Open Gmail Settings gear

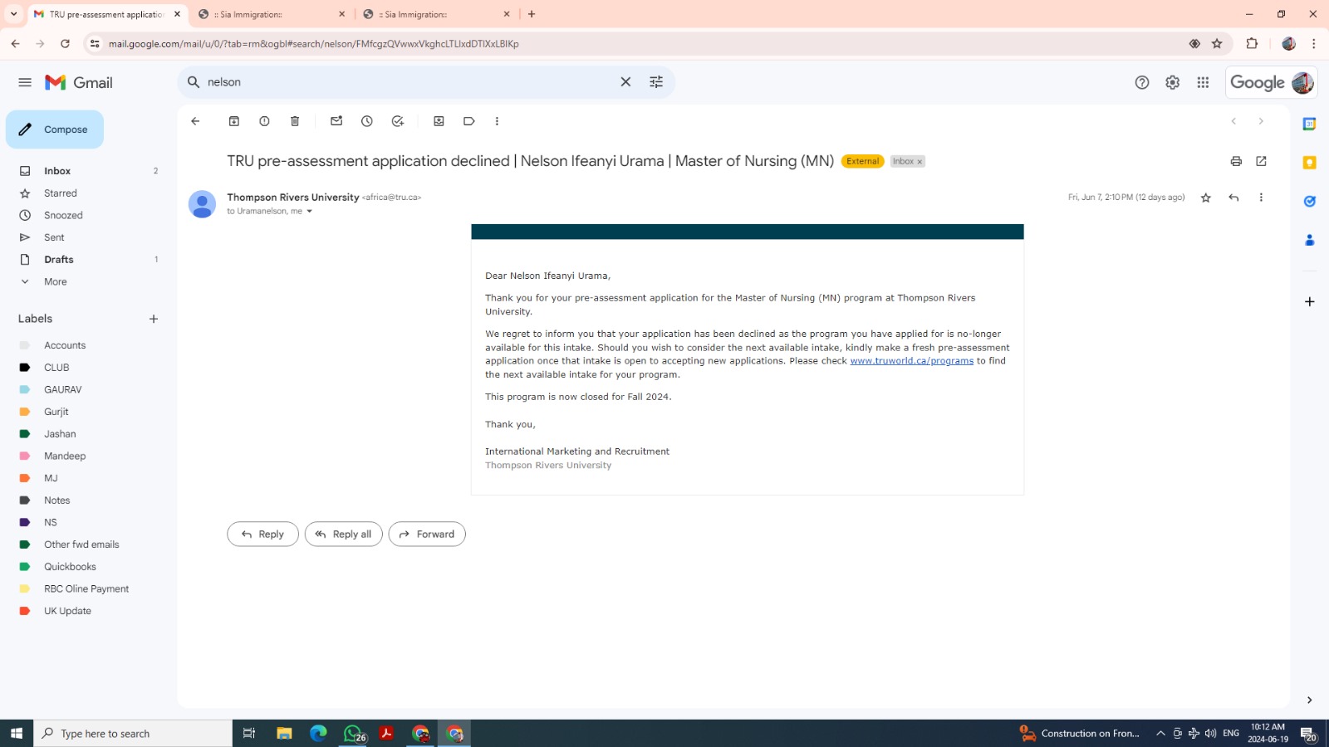point(1172,82)
